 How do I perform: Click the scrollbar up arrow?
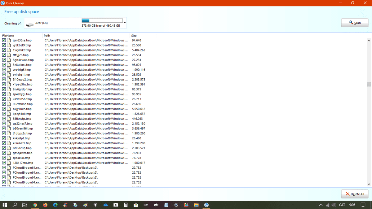[x=369, y=41]
